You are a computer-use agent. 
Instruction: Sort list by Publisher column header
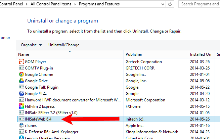coord(156,54)
